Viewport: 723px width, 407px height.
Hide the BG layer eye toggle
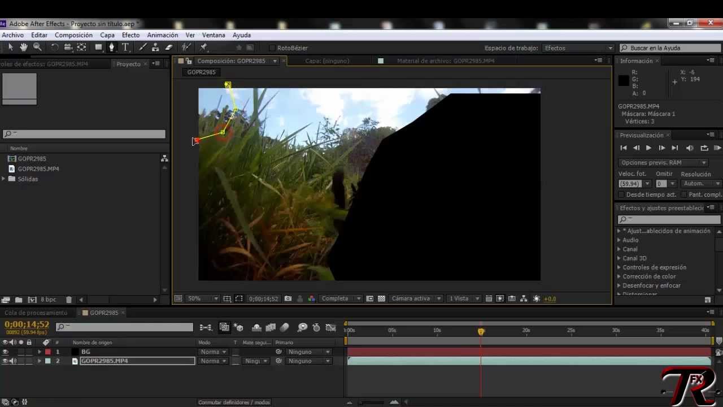click(x=5, y=352)
